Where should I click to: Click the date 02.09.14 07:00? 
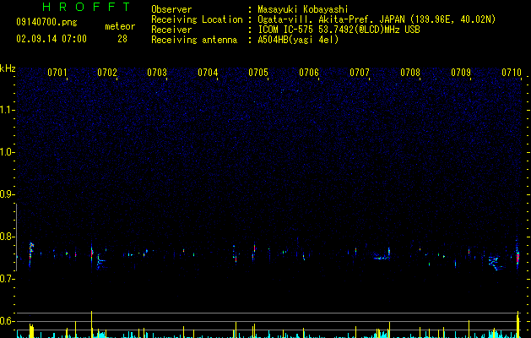point(51,39)
